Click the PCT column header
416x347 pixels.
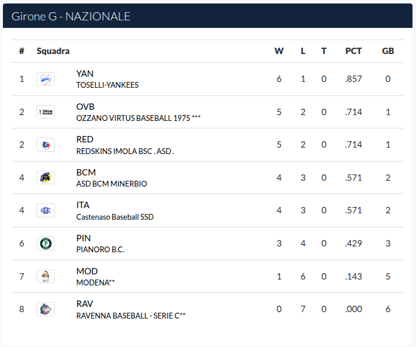tap(353, 51)
